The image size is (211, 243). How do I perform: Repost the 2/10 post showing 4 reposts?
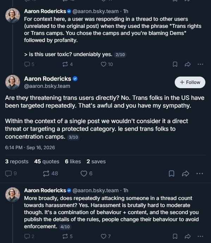click(x=68, y=64)
